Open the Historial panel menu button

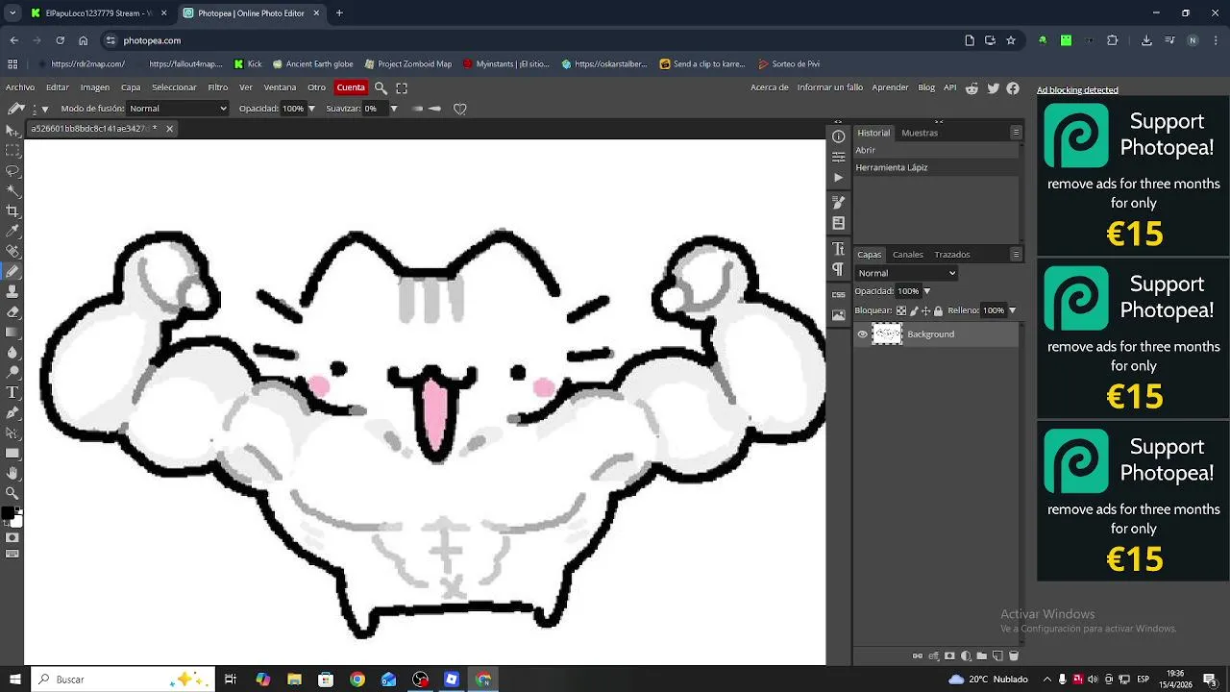click(x=1016, y=133)
